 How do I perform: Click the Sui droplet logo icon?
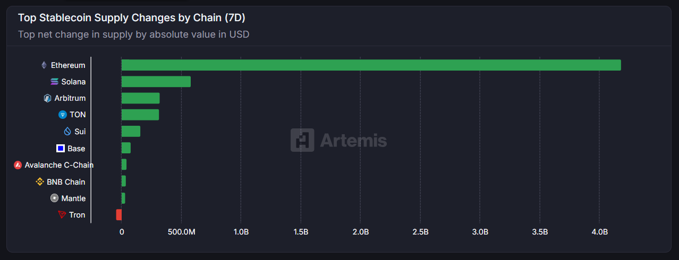67,131
